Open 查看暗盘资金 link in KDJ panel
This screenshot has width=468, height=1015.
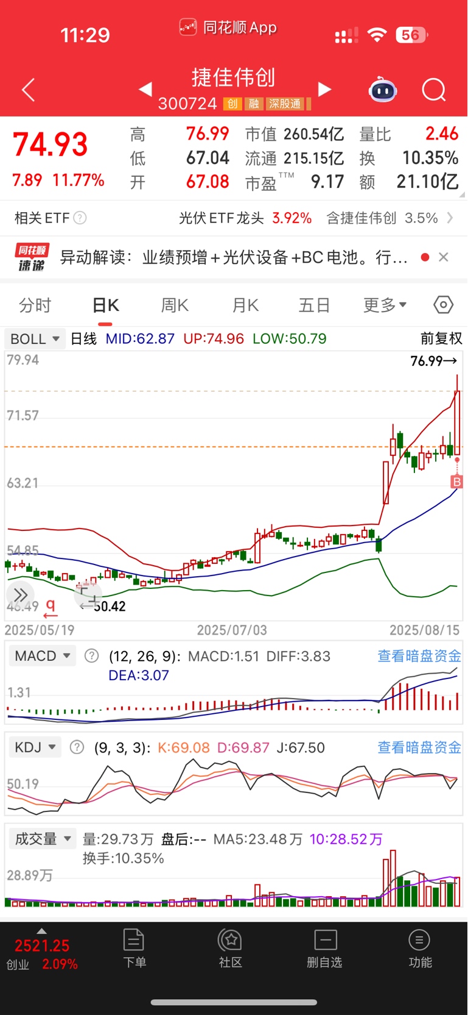point(419,747)
